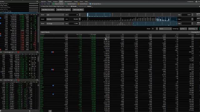Click Add study filter button
Image resolution: width=200 pixels, height=112 pixels.
78,10
